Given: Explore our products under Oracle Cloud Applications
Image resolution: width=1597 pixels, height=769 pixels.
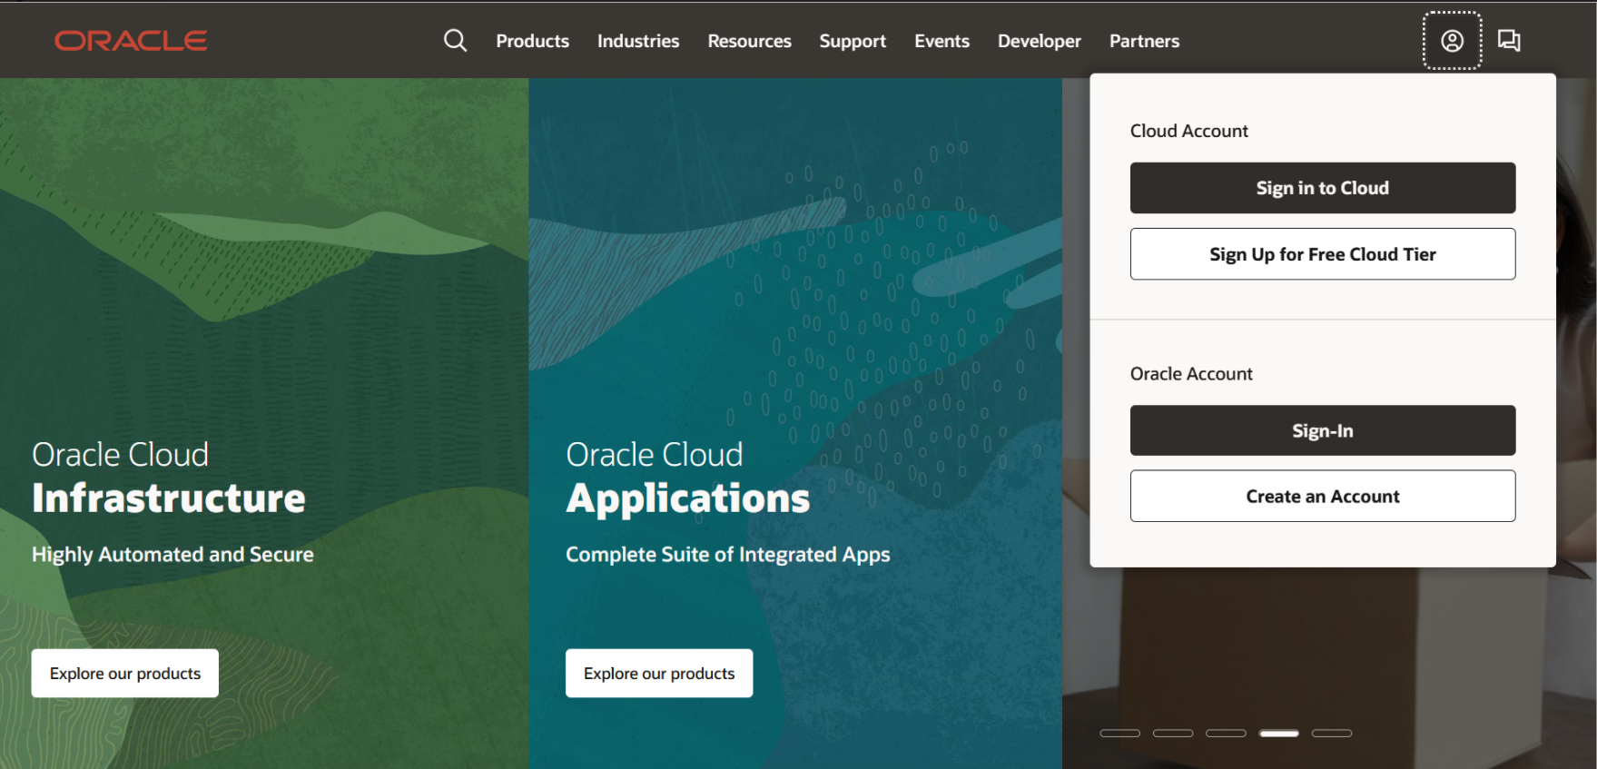Looking at the screenshot, I should click(659, 673).
